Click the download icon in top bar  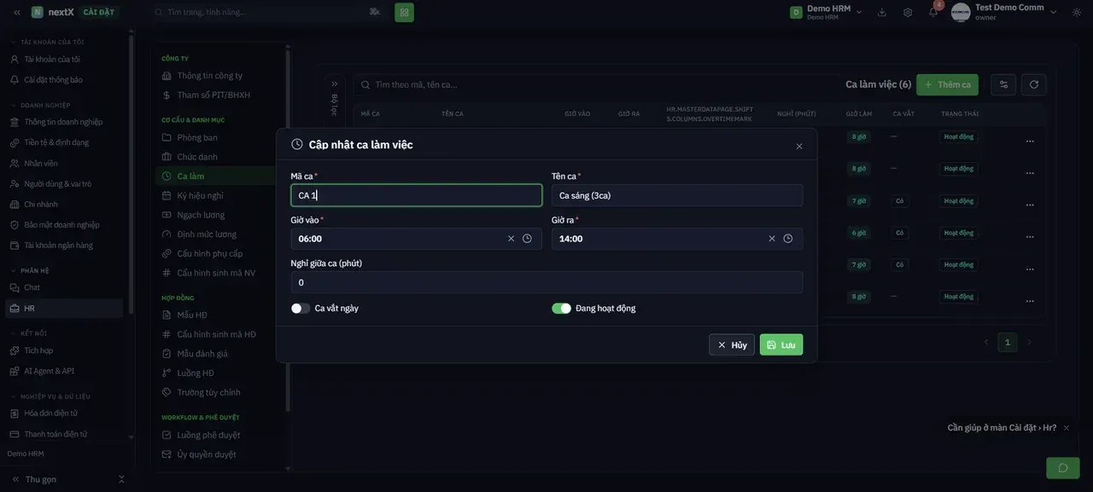882,12
